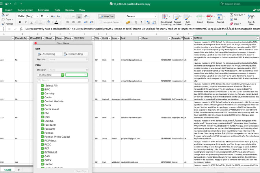Decrease indent in cell

(x=86, y=22)
